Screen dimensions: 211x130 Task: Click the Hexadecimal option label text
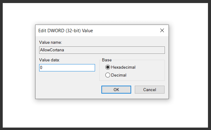coord(123,67)
